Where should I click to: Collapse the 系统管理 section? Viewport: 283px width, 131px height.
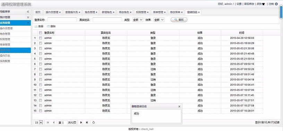click(x=28, y=23)
